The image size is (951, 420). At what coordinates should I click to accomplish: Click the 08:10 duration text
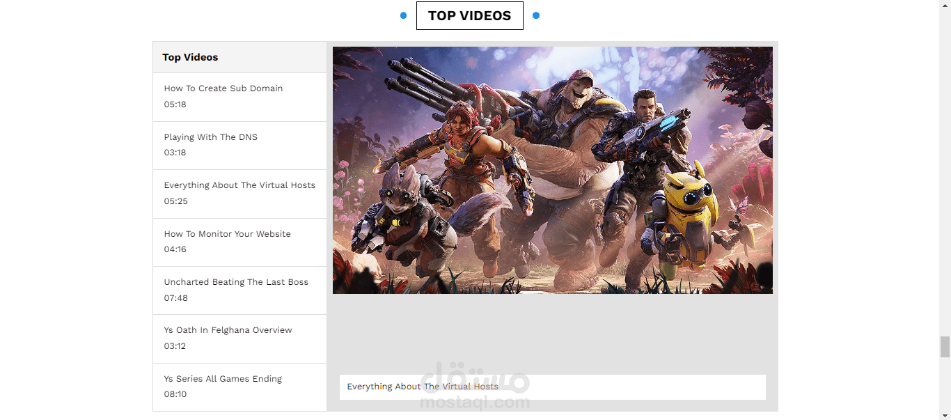[175, 394]
